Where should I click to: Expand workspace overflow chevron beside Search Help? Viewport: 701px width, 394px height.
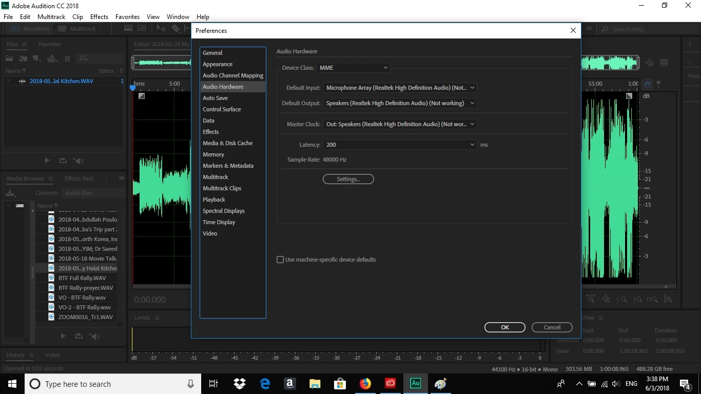pos(589,29)
